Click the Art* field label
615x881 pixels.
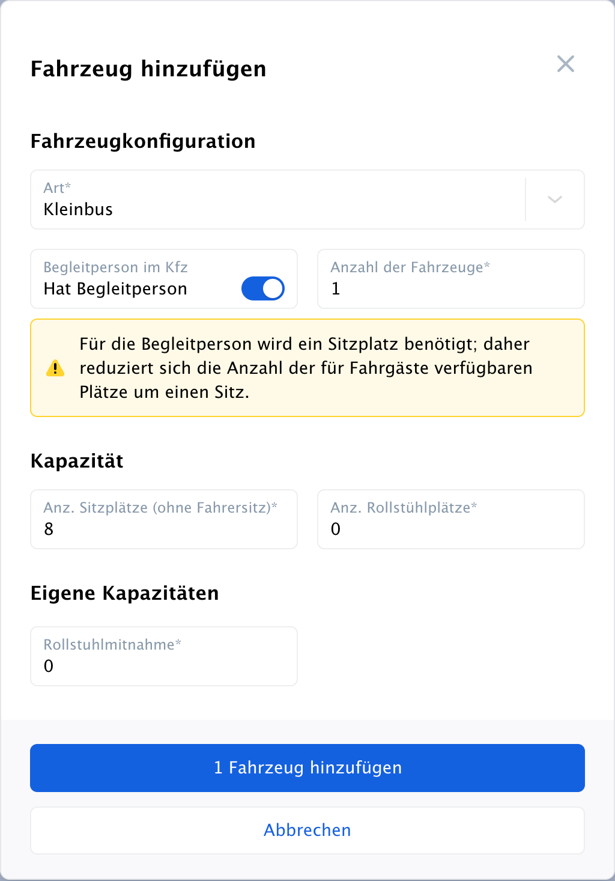click(57, 188)
